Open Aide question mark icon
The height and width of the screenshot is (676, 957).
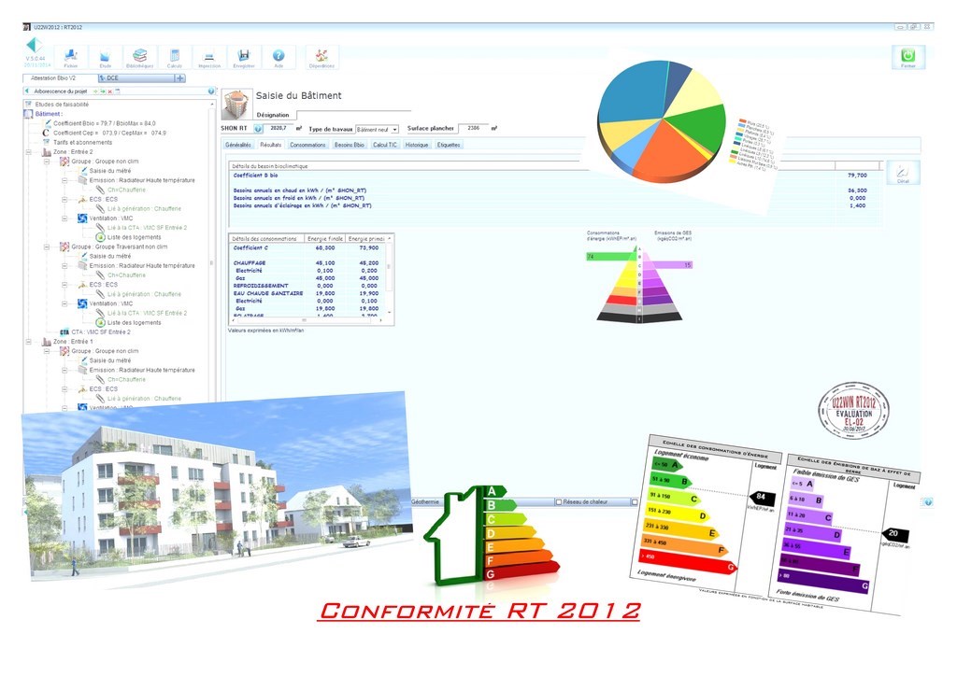click(279, 57)
